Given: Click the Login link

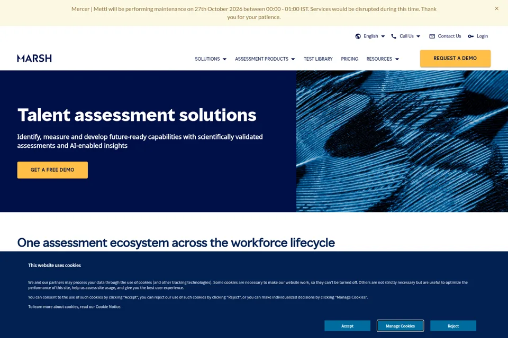Looking at the screenshot, I should [482, 36].
